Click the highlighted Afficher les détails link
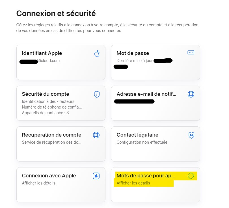 click(133, 183)
